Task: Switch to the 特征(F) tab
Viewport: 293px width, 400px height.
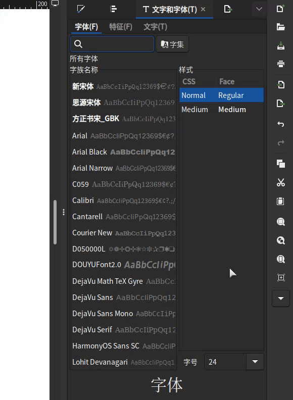Action: [x=120, y=27]
